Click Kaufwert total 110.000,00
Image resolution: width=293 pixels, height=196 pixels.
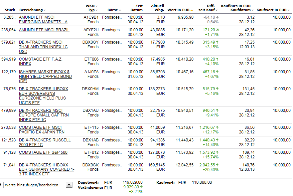202,182
